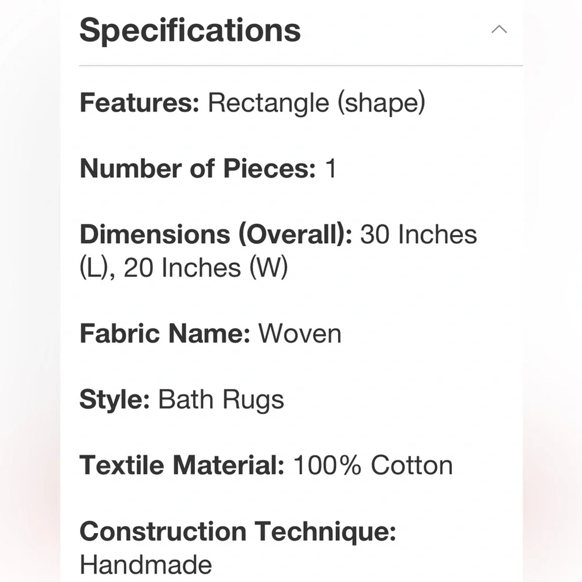
Task: Click the Dimensions (Overall) label
Action: (x=216, y=235)
